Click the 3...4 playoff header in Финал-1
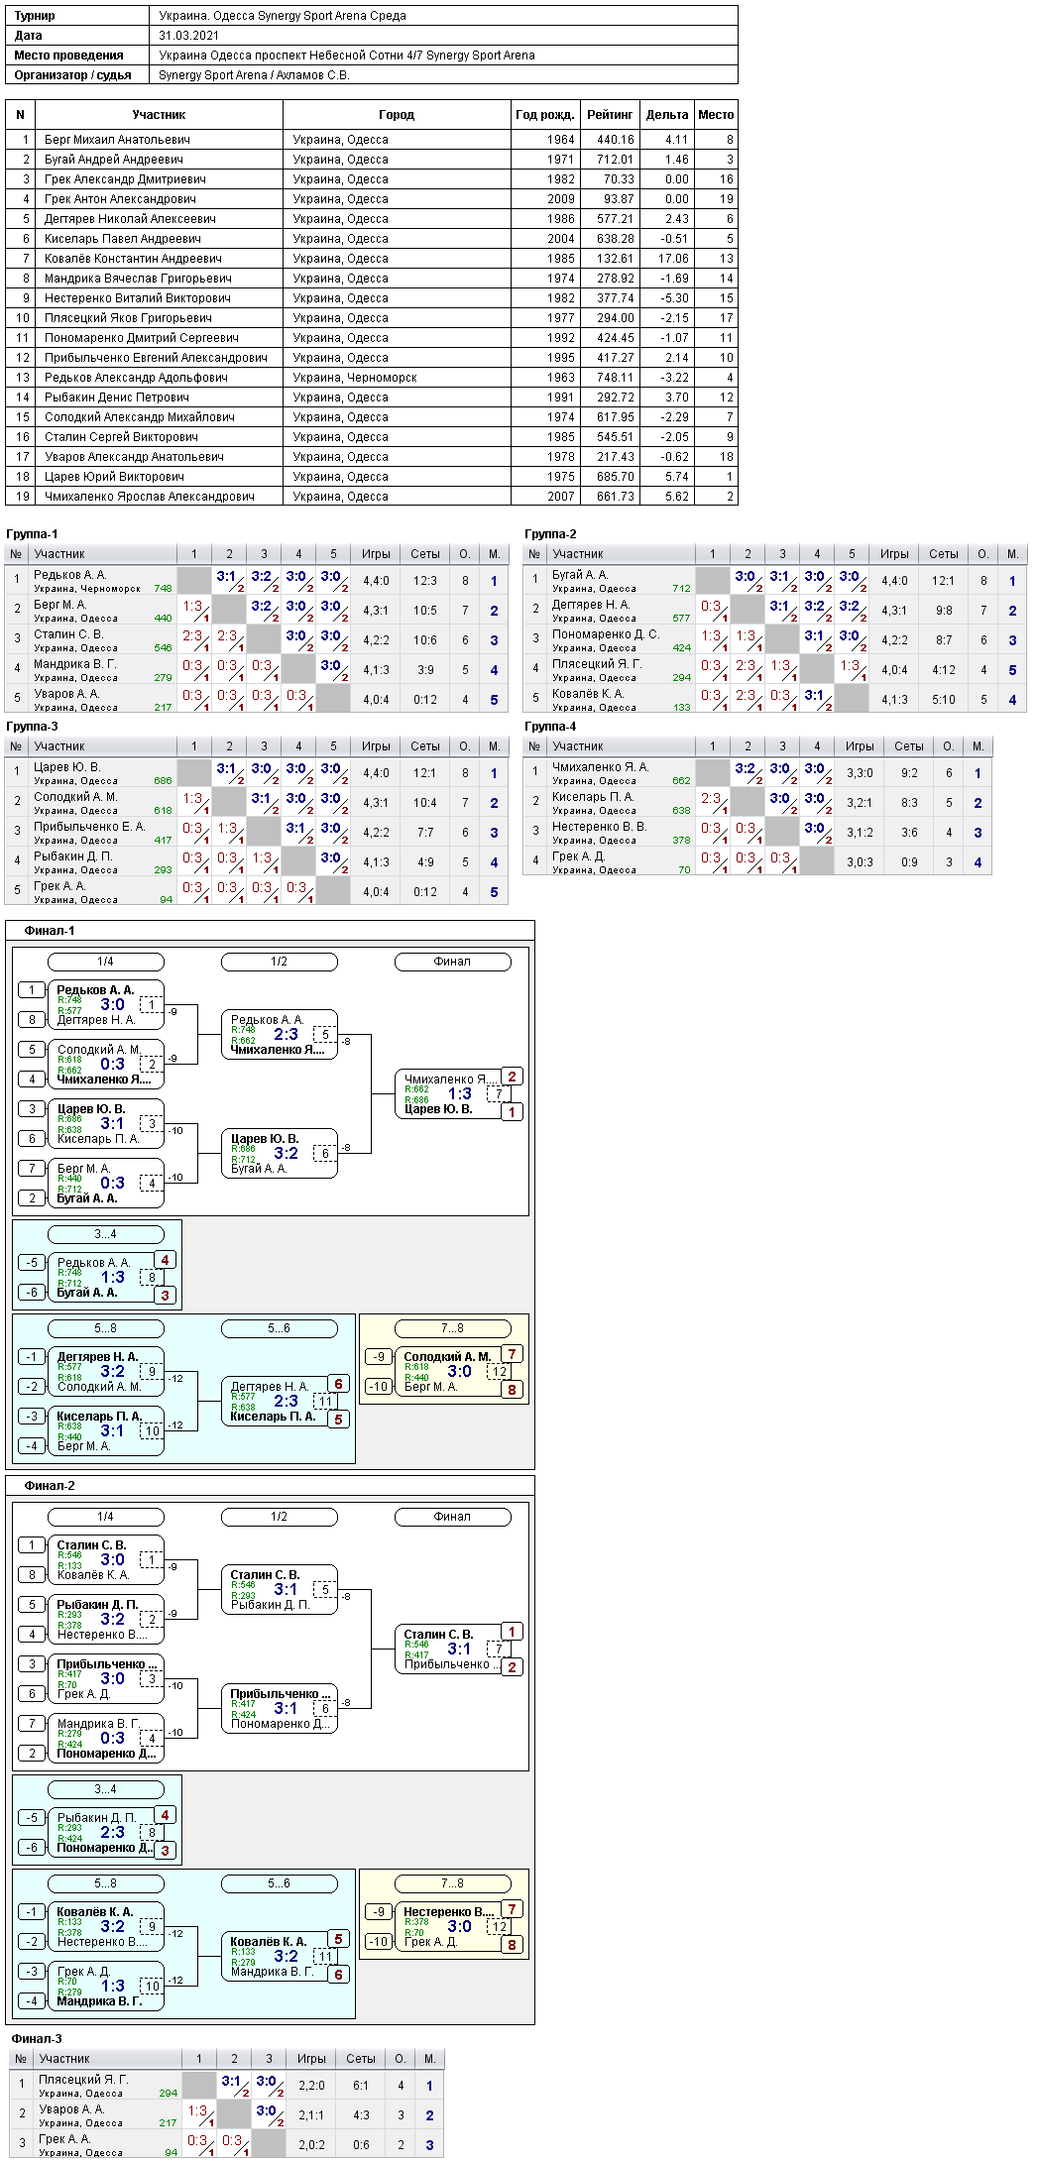 (x=105, y=1234)
